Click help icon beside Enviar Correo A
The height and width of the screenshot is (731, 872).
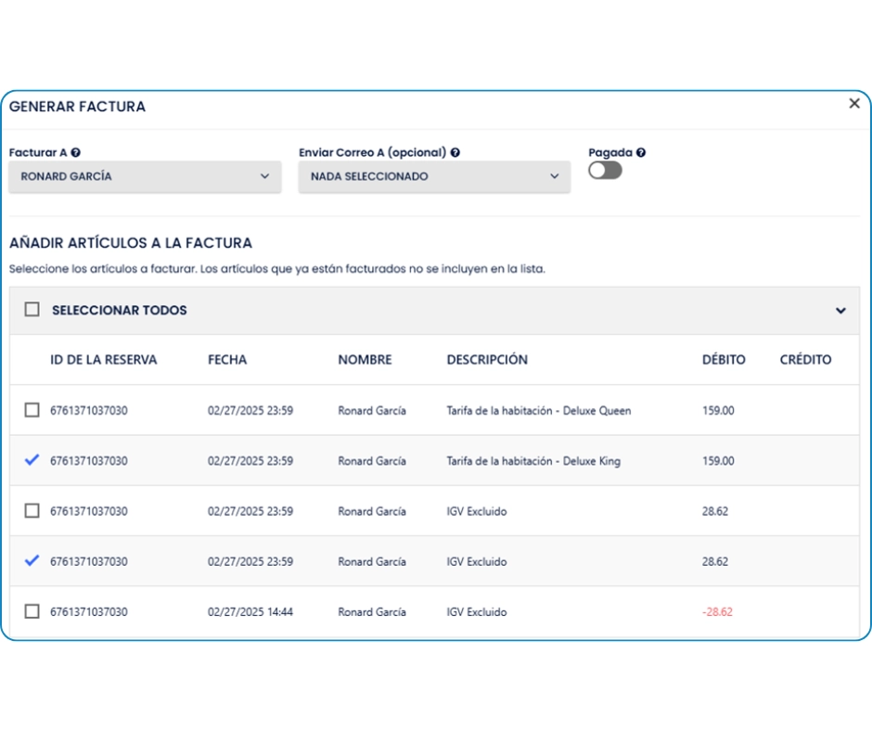click(x=455, y=153)
